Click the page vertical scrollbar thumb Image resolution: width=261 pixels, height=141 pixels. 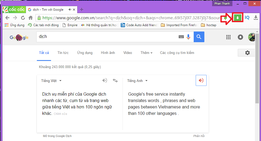257,68
